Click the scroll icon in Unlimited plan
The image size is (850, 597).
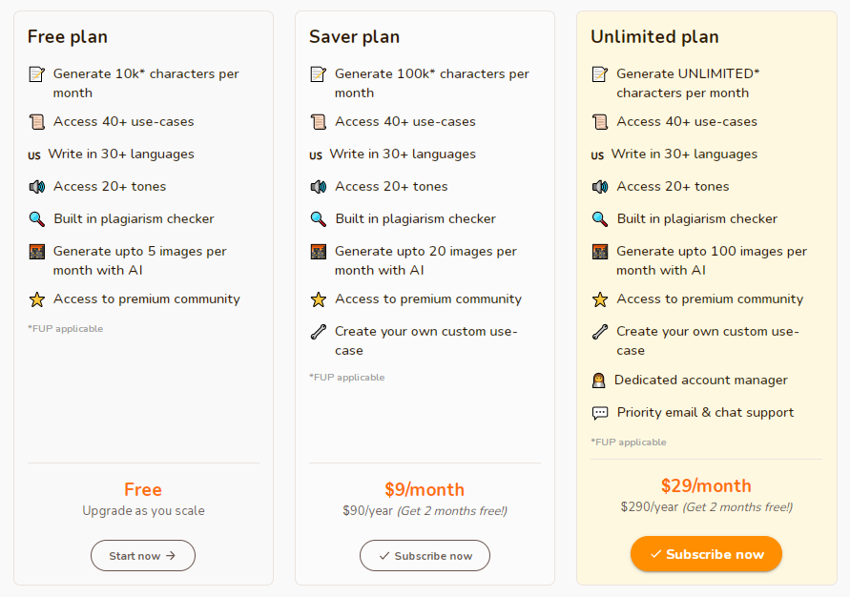(x=599, y=122)
